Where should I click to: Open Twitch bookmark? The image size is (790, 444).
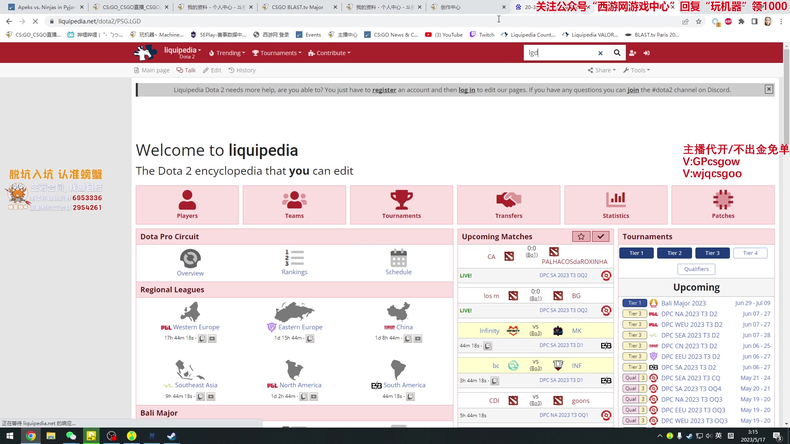[482, 35]
